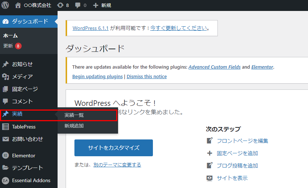308x188 pixels.
Task: Open the updates icon showing 8
Action: point(60,5)
